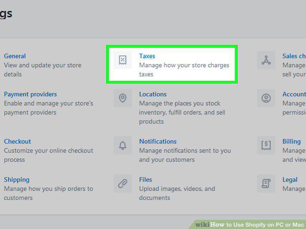The width and height of the screenshot is (306, 229).
Task: Click the Locations map pin icon
Action: (x=123, y=98)
